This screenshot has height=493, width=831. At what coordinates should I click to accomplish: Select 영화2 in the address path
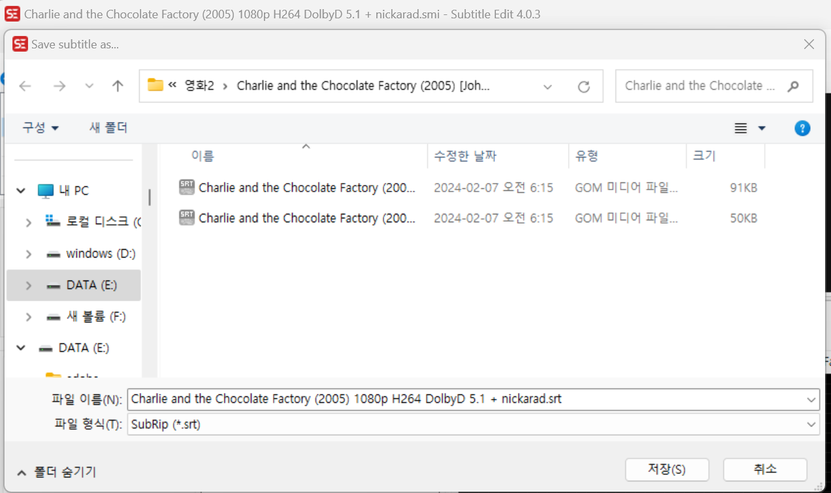click(x=199, y=86)
